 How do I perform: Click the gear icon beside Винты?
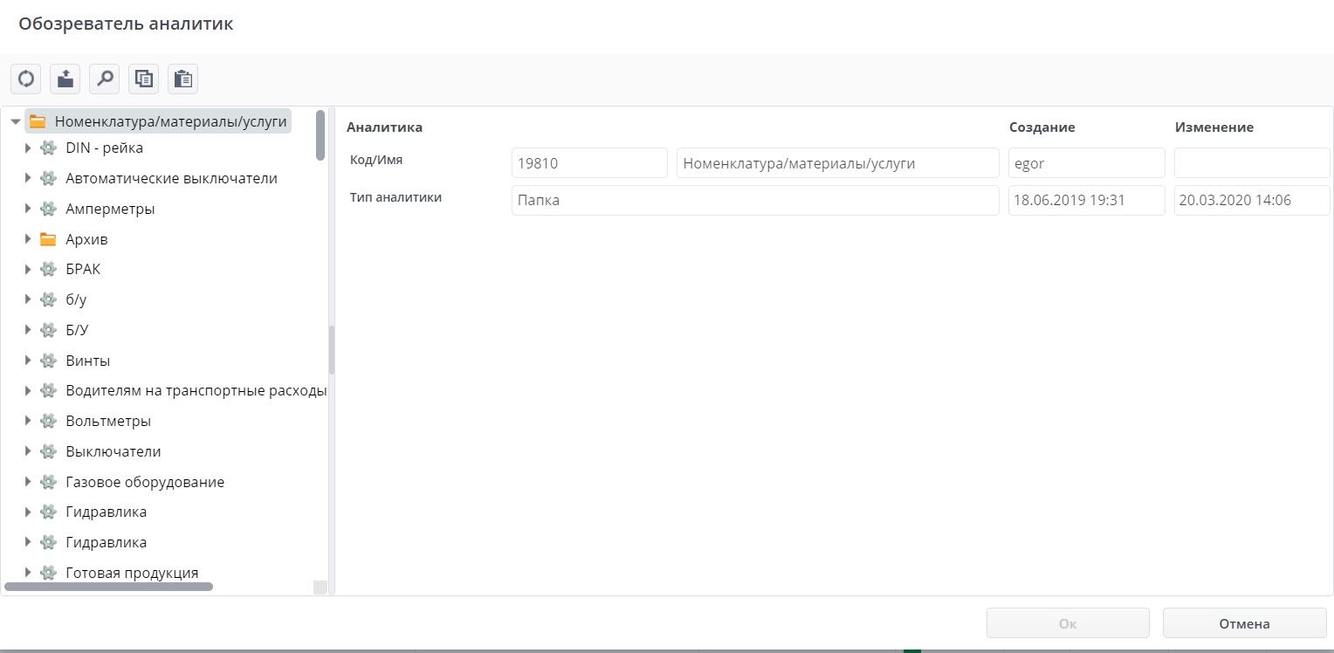tap(49, 361)
